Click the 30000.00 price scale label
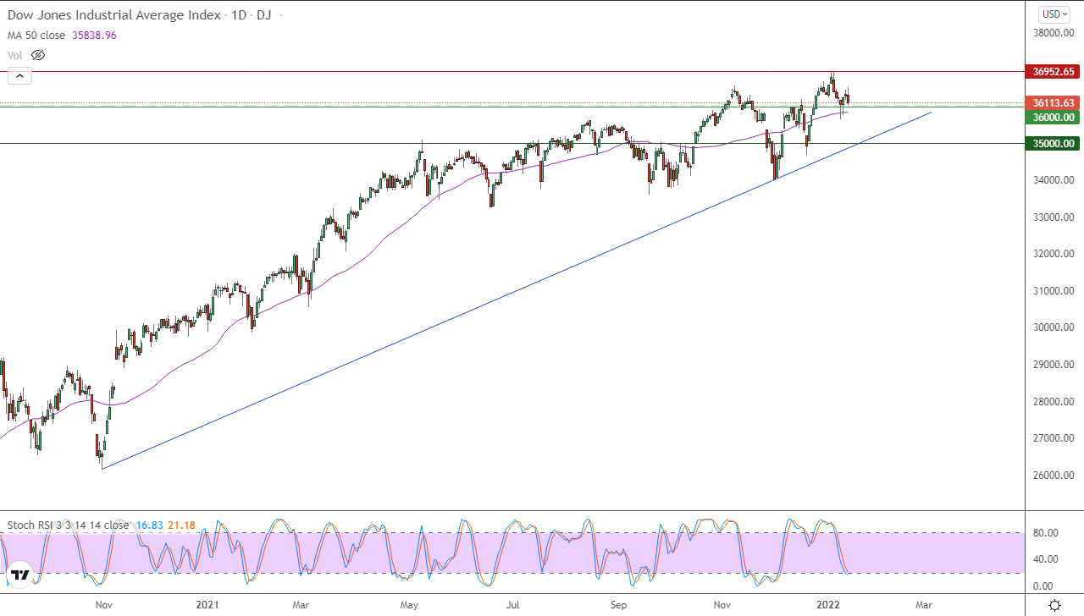 [x=1054, y=327]
